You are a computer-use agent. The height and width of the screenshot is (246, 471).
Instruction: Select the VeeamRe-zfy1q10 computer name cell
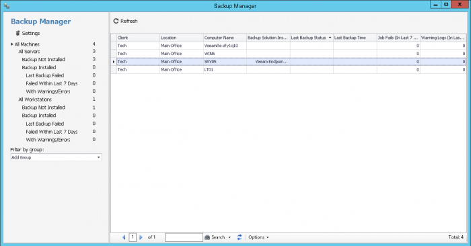225,46
